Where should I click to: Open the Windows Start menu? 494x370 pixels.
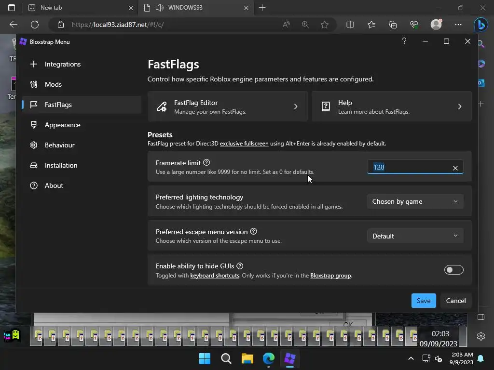(205, 358)
